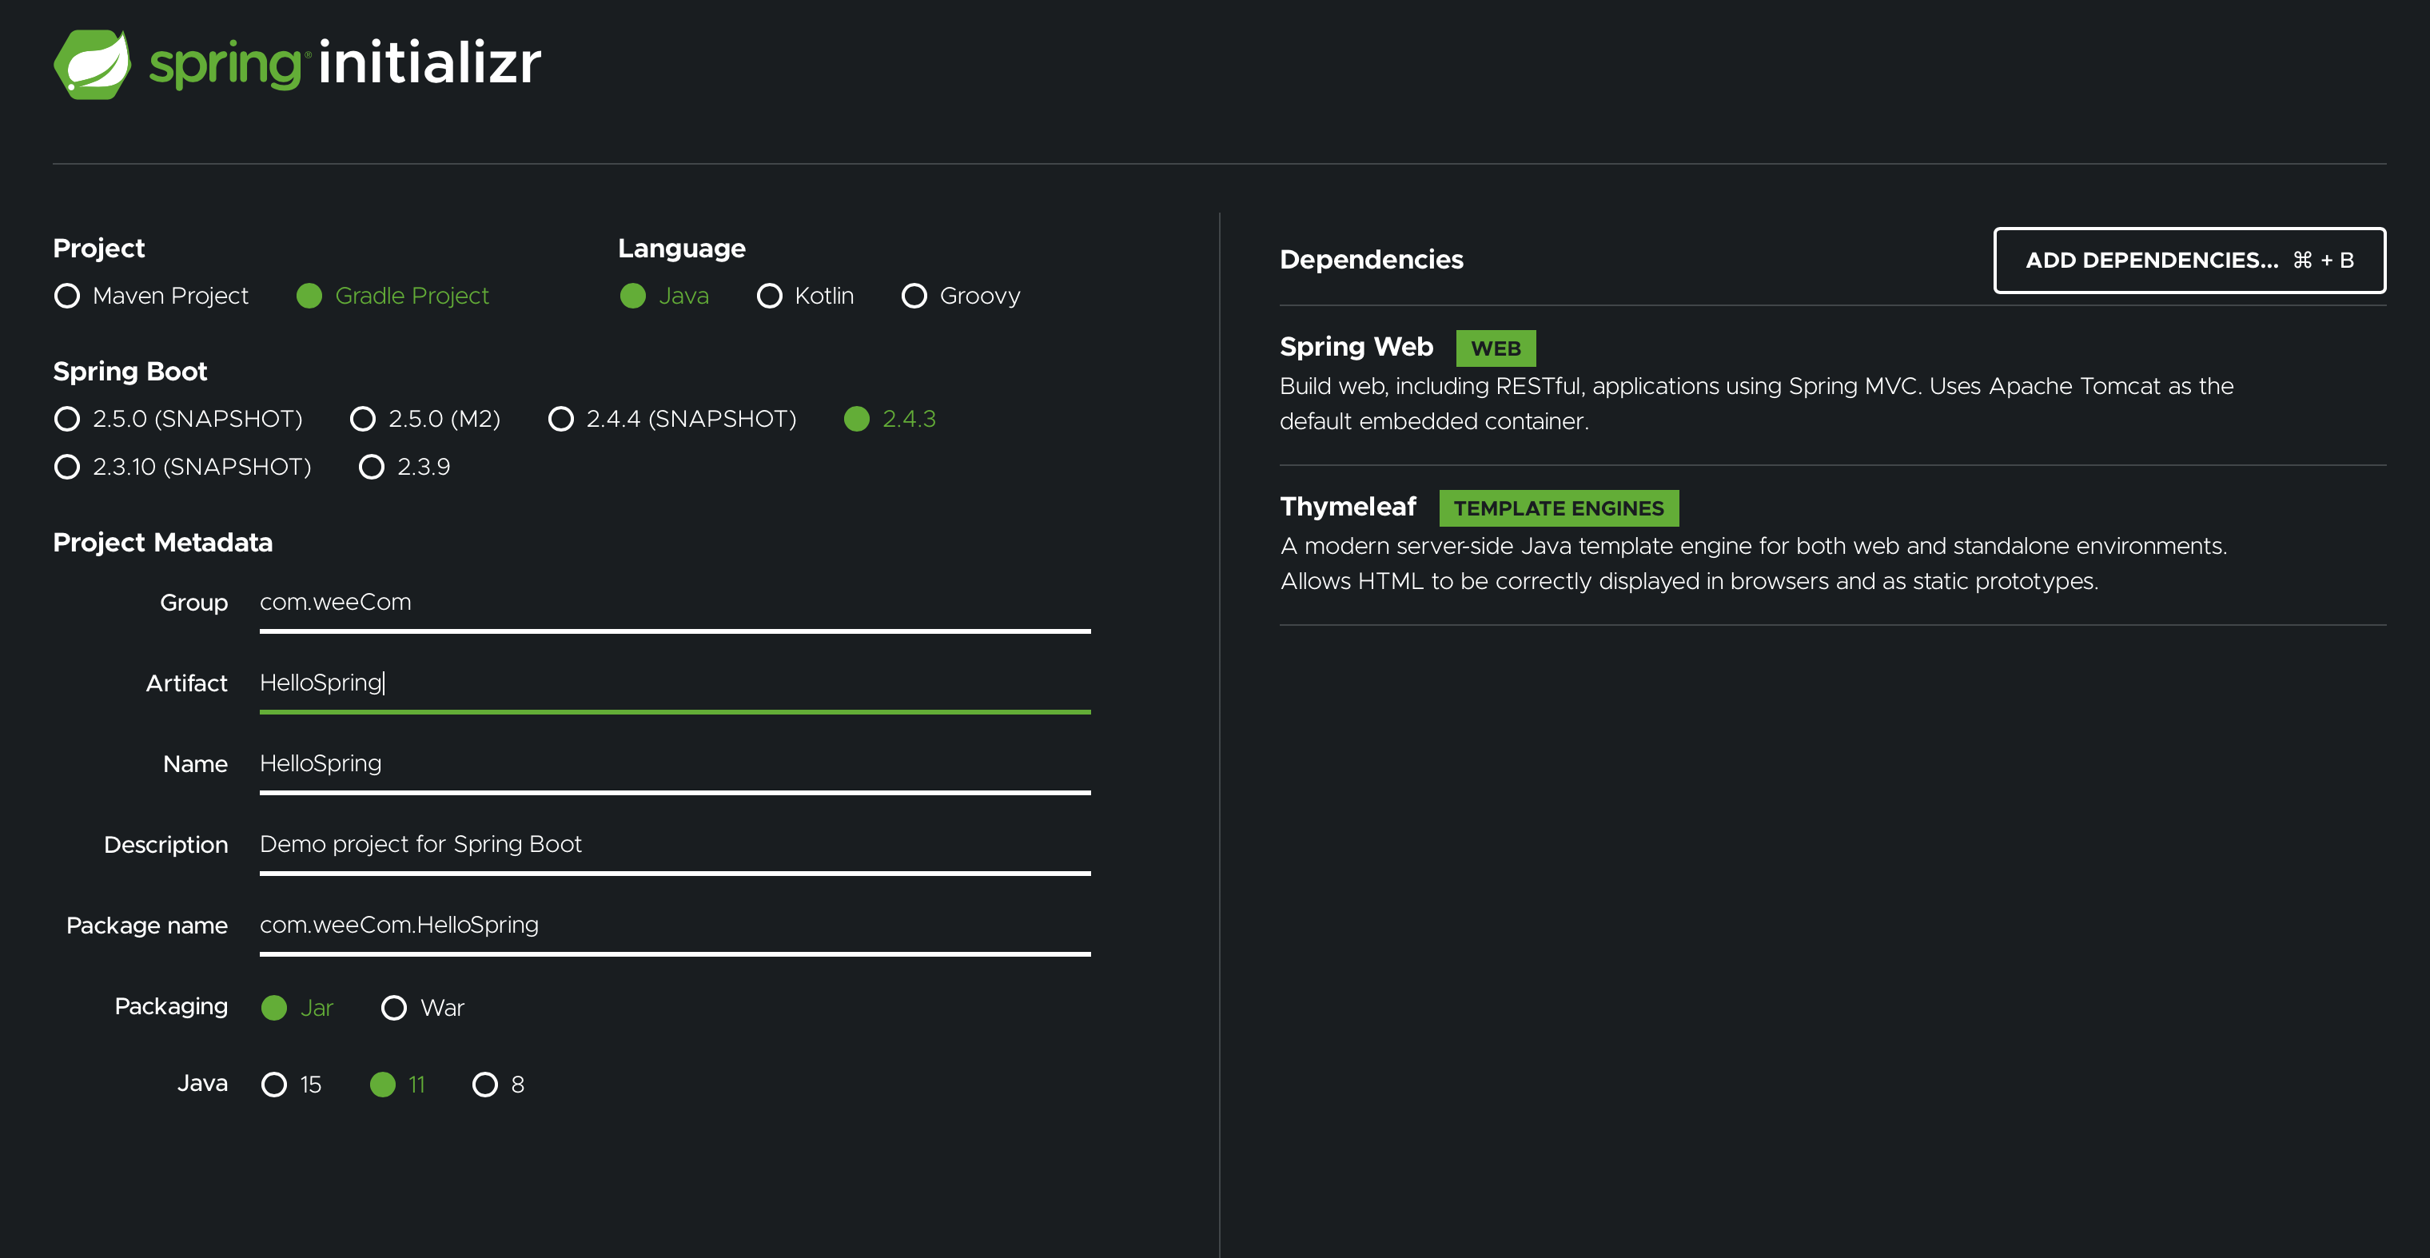
Task: Select Spring Boot 2.4.3 version
Action: 857,419
